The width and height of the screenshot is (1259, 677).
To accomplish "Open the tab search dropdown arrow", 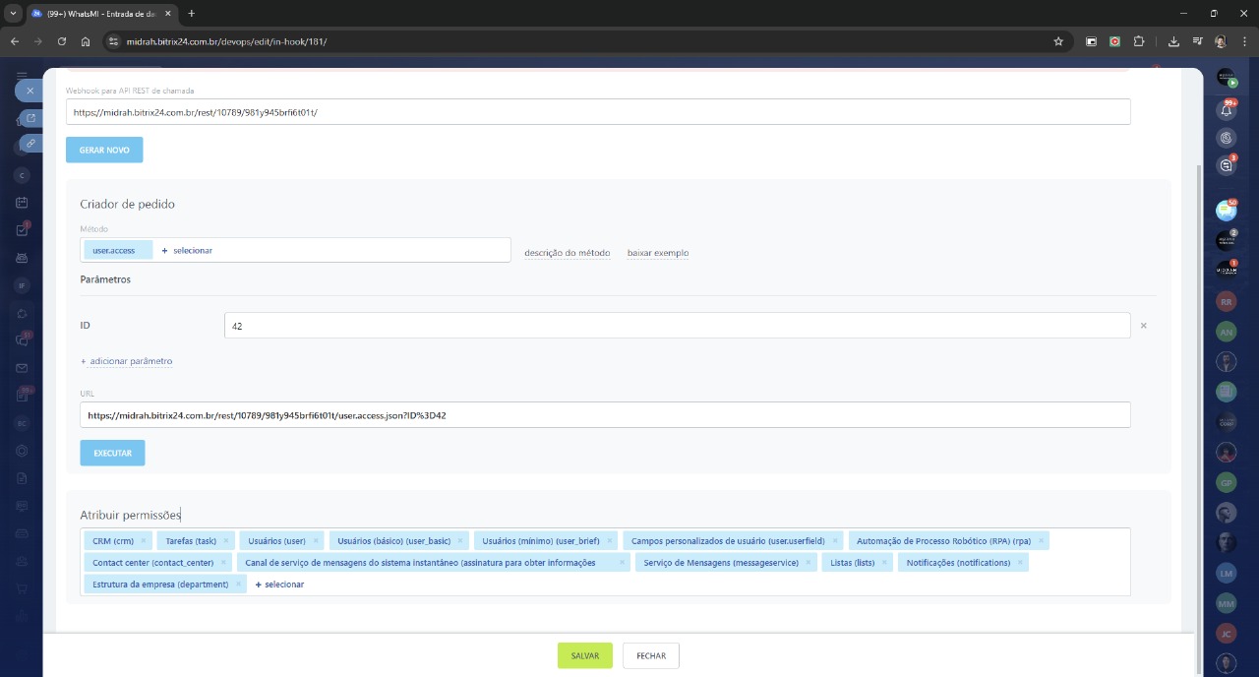I will (x=13, y=13).
